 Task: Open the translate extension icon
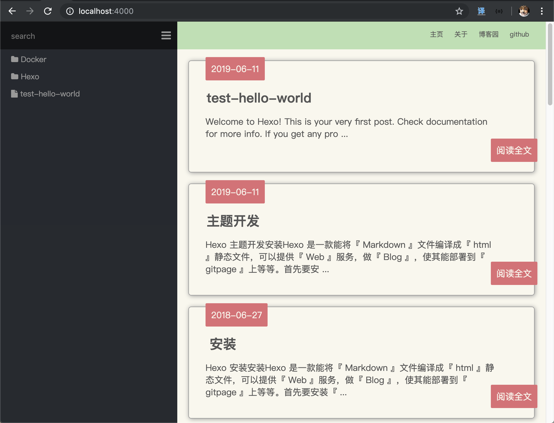481,11
